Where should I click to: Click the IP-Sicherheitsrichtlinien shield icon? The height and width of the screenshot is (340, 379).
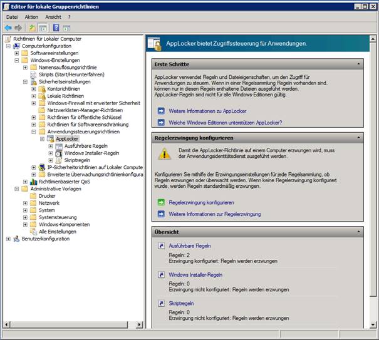42,167
